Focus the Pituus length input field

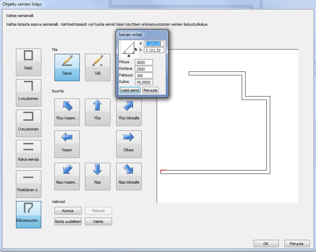[144, 62]
